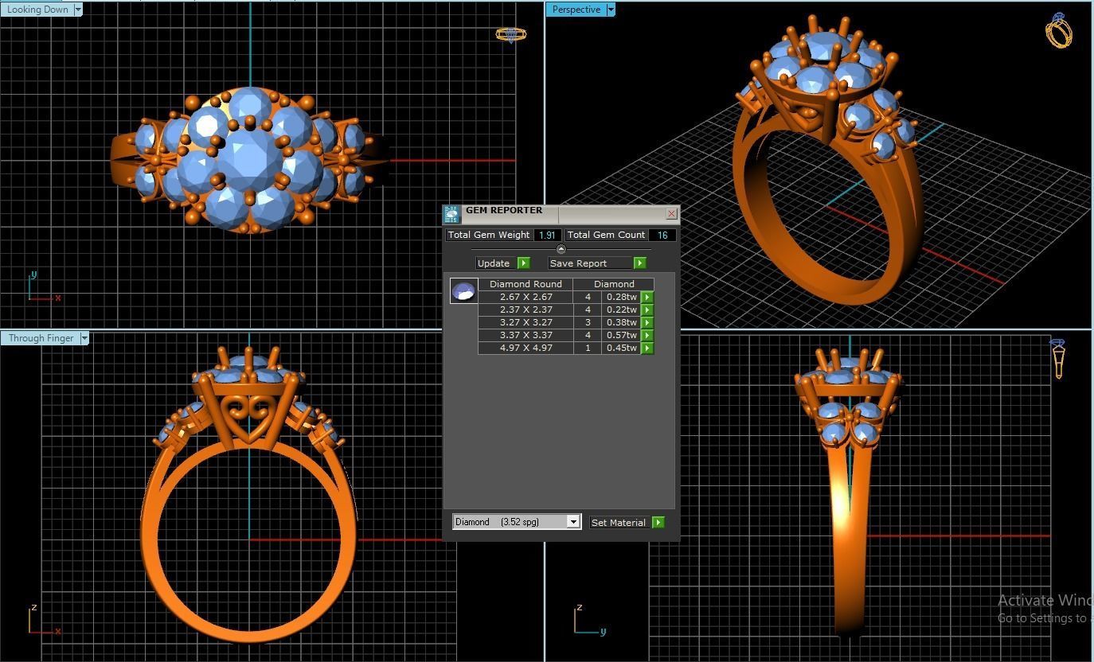Select the 3.37 X 3.37 size cell
Image resolution: width=1094 pixels, height=662 pixels.
526,335
